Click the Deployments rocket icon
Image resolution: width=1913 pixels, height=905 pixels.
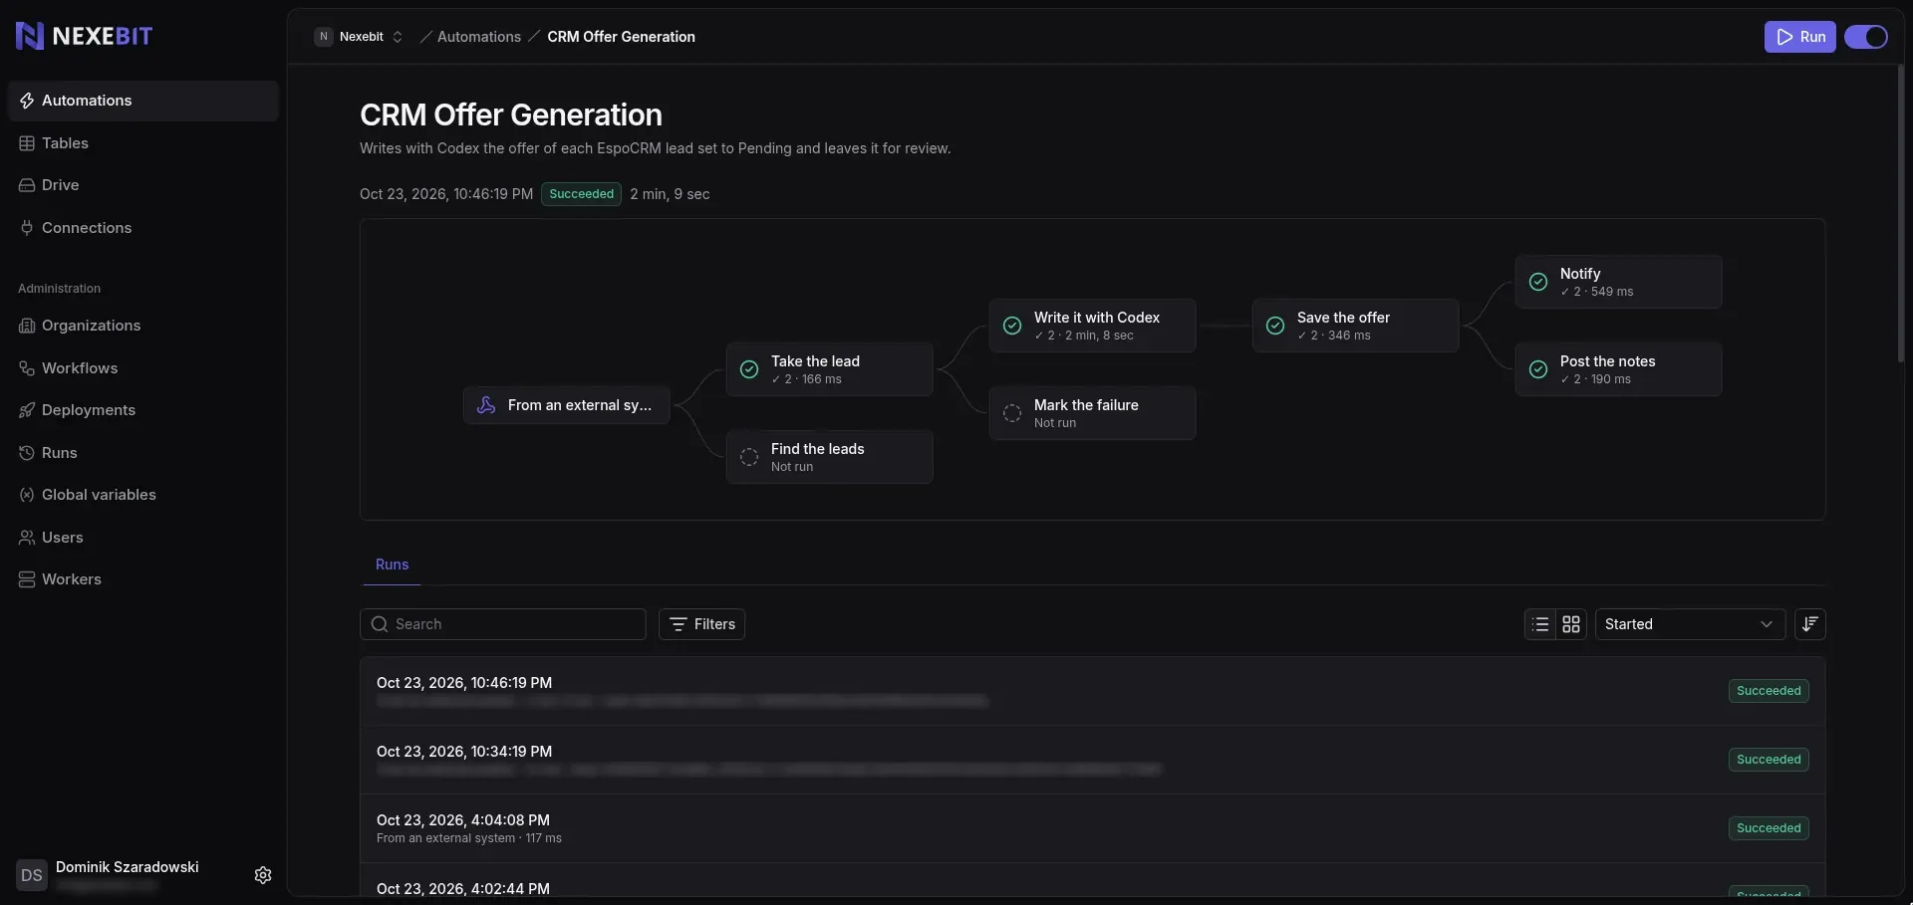pos(27,410)
